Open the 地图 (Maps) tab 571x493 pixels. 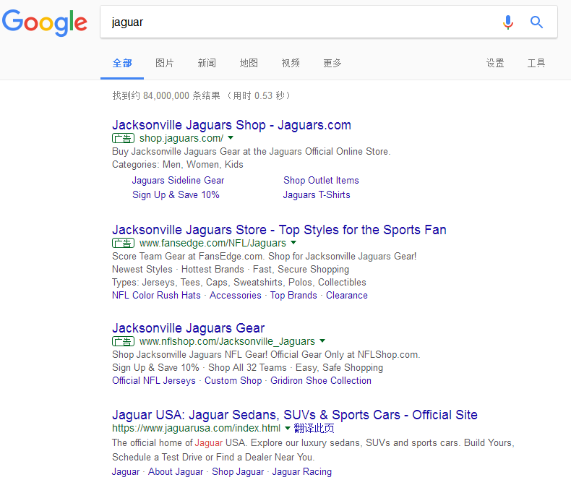(249, 64)
